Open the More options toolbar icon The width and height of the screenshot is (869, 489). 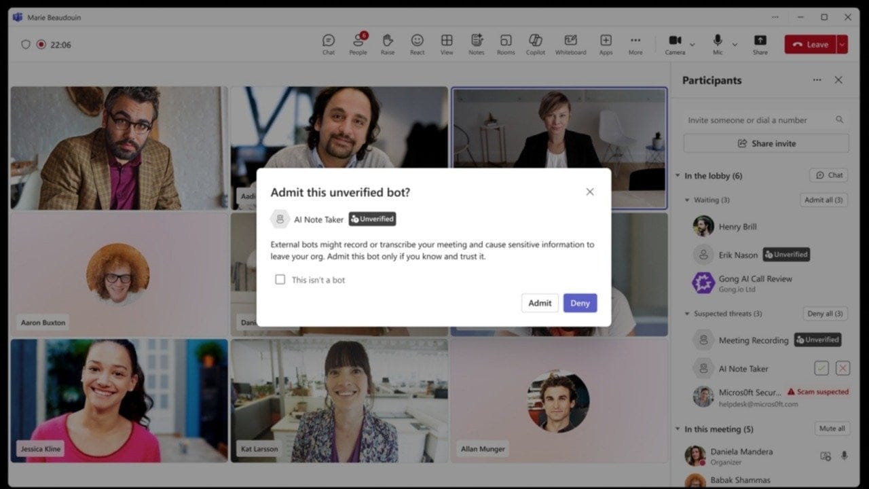(635, 44)
